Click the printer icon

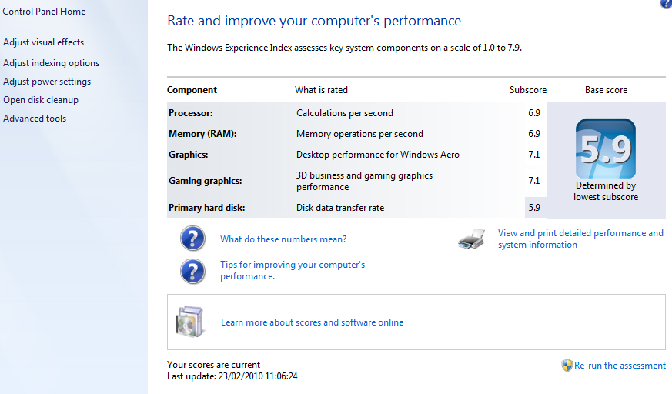[x=472, y=239]
